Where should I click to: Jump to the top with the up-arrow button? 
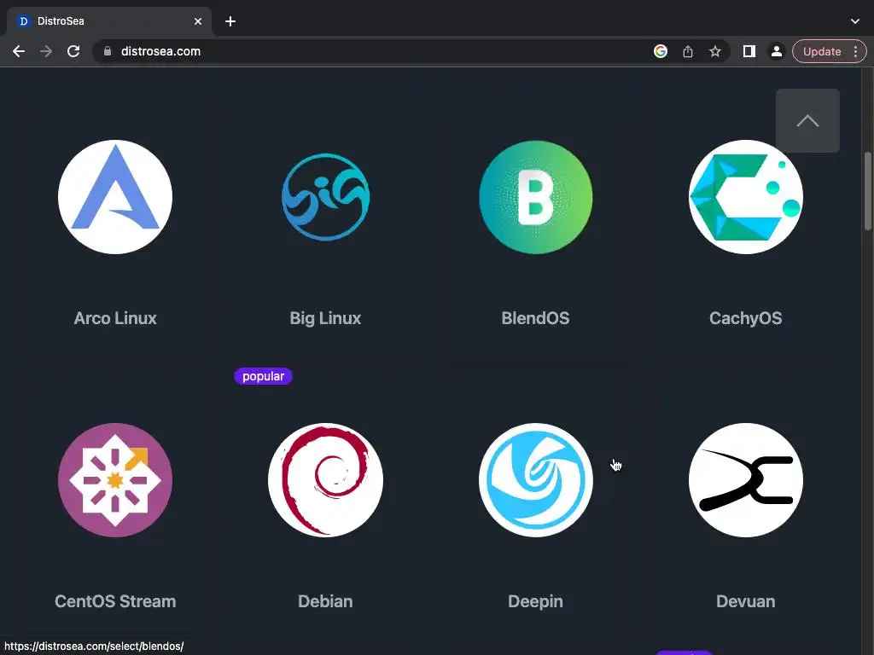(x=807, y=120)
